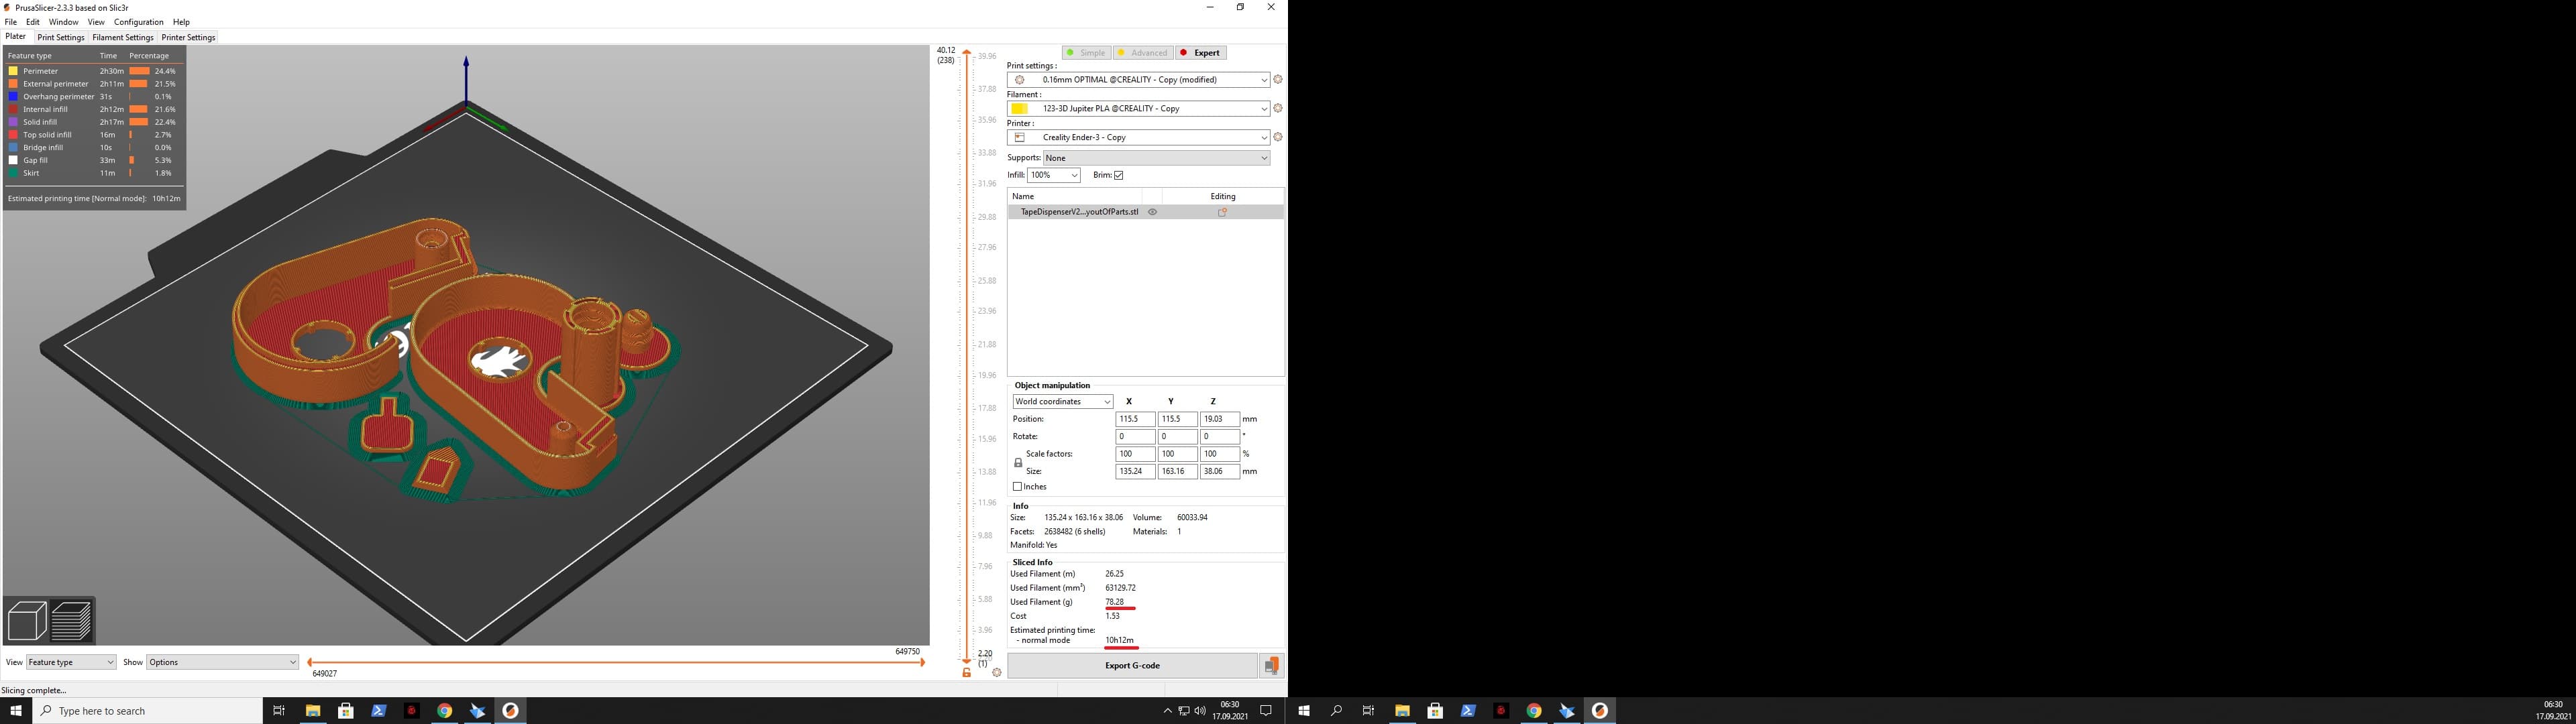Open Start menu on second monitor taskbar

[1303, 711]
